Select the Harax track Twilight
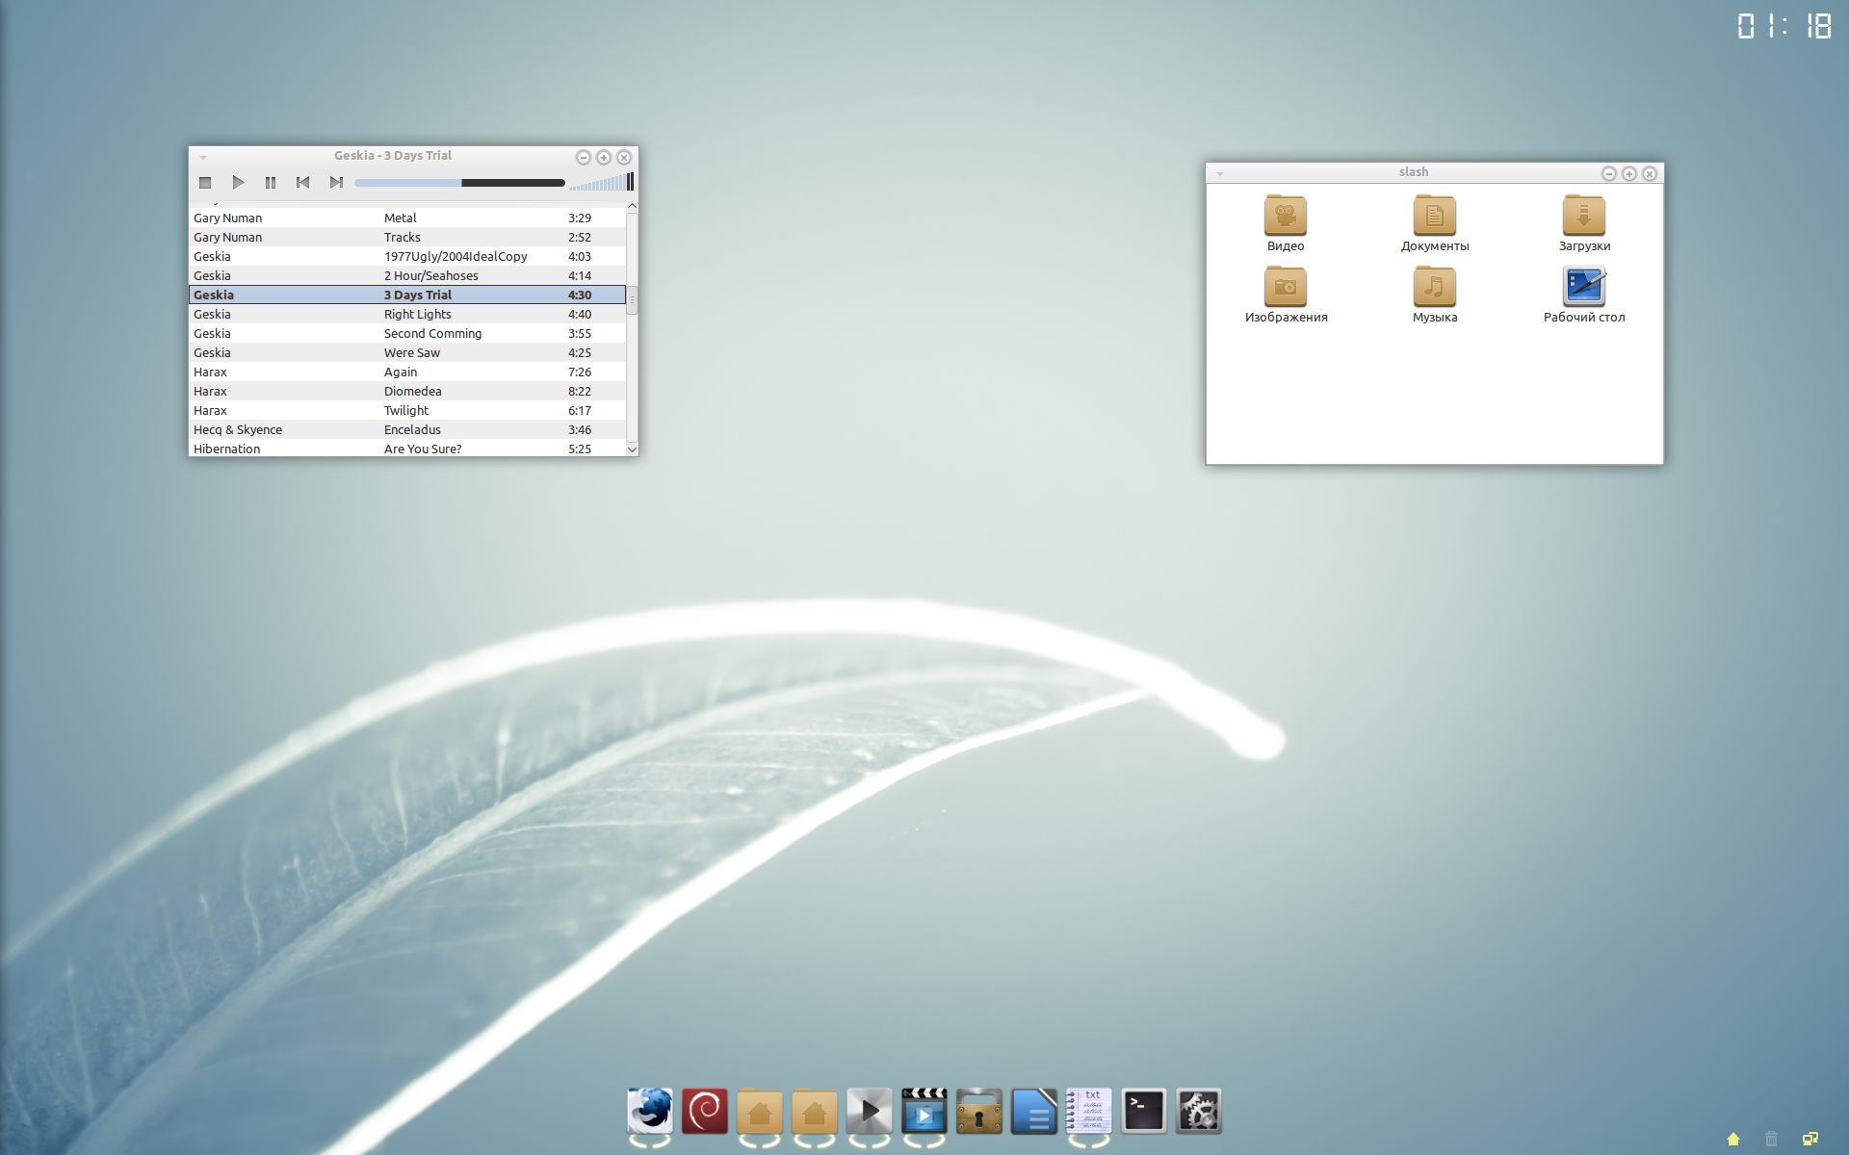Screen dimensions: 1849x1155 pyautogui.click(x=406, y=411)
